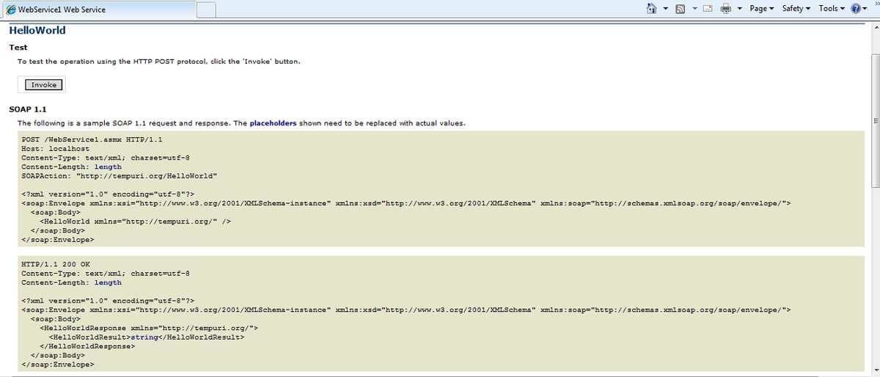This screenshot has height=377, width=880.
Task: Click the Internet Explorer icon on the tab
Action: pyautogui.click(x=10, y=10)
